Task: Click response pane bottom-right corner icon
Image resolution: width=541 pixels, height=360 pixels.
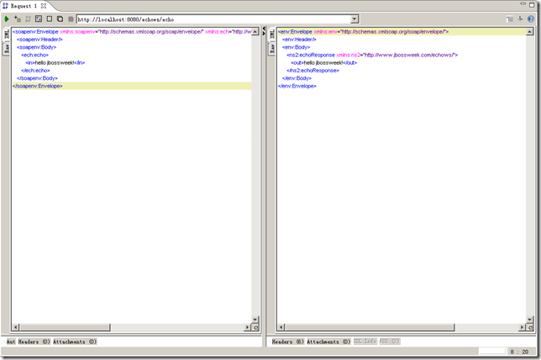Action: point(530,327)
